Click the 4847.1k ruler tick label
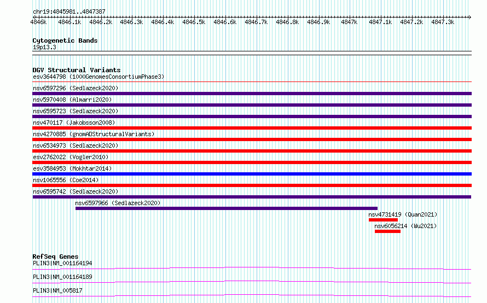487x303 pixels. 380,22
